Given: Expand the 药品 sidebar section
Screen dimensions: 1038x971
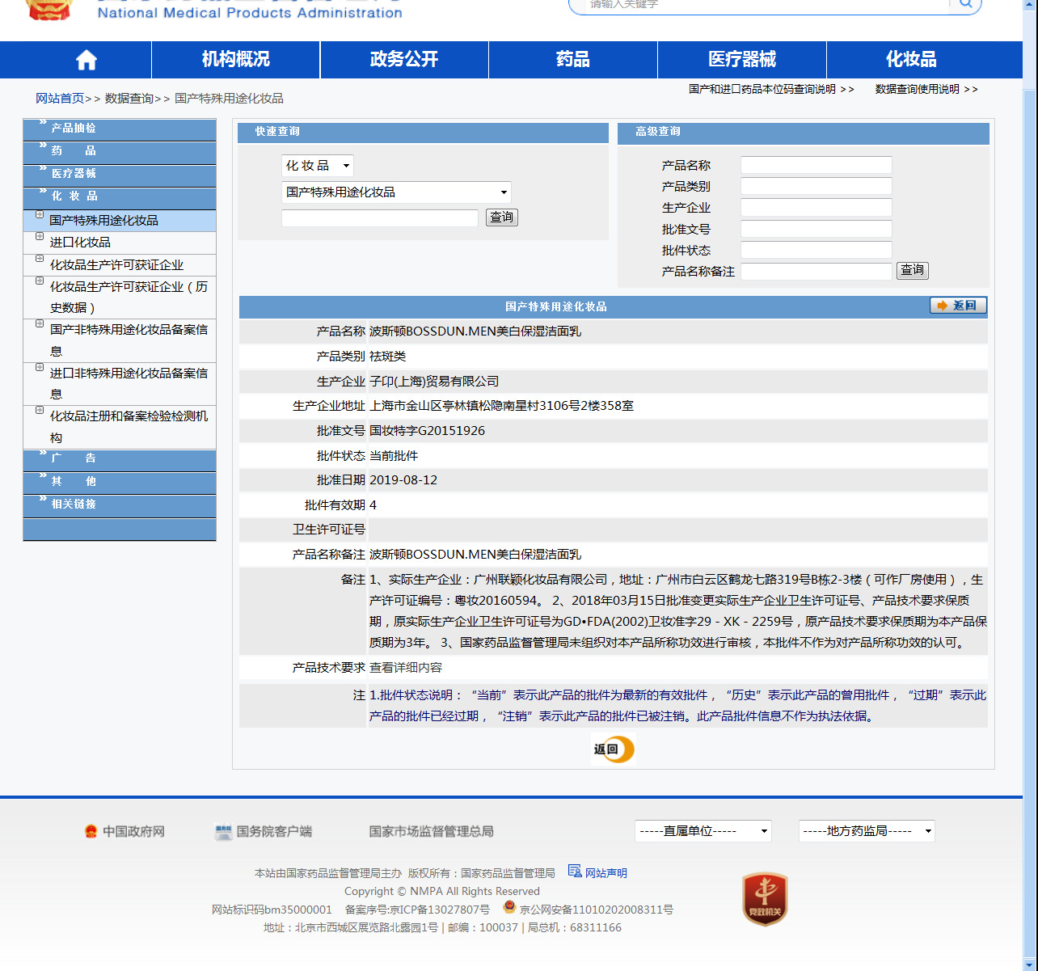Looking at the screenshot, I should tap(120, 151).
